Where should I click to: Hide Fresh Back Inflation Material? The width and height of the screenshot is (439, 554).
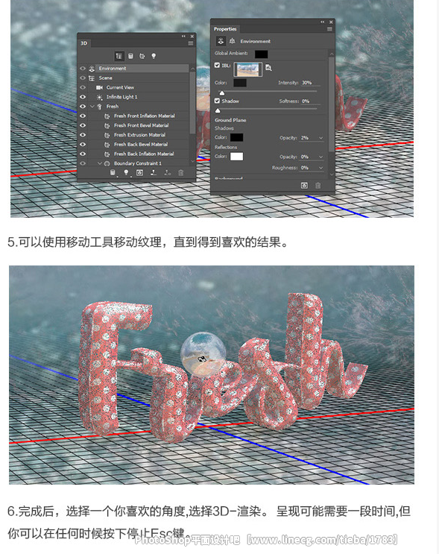click(x=83, y=154)
